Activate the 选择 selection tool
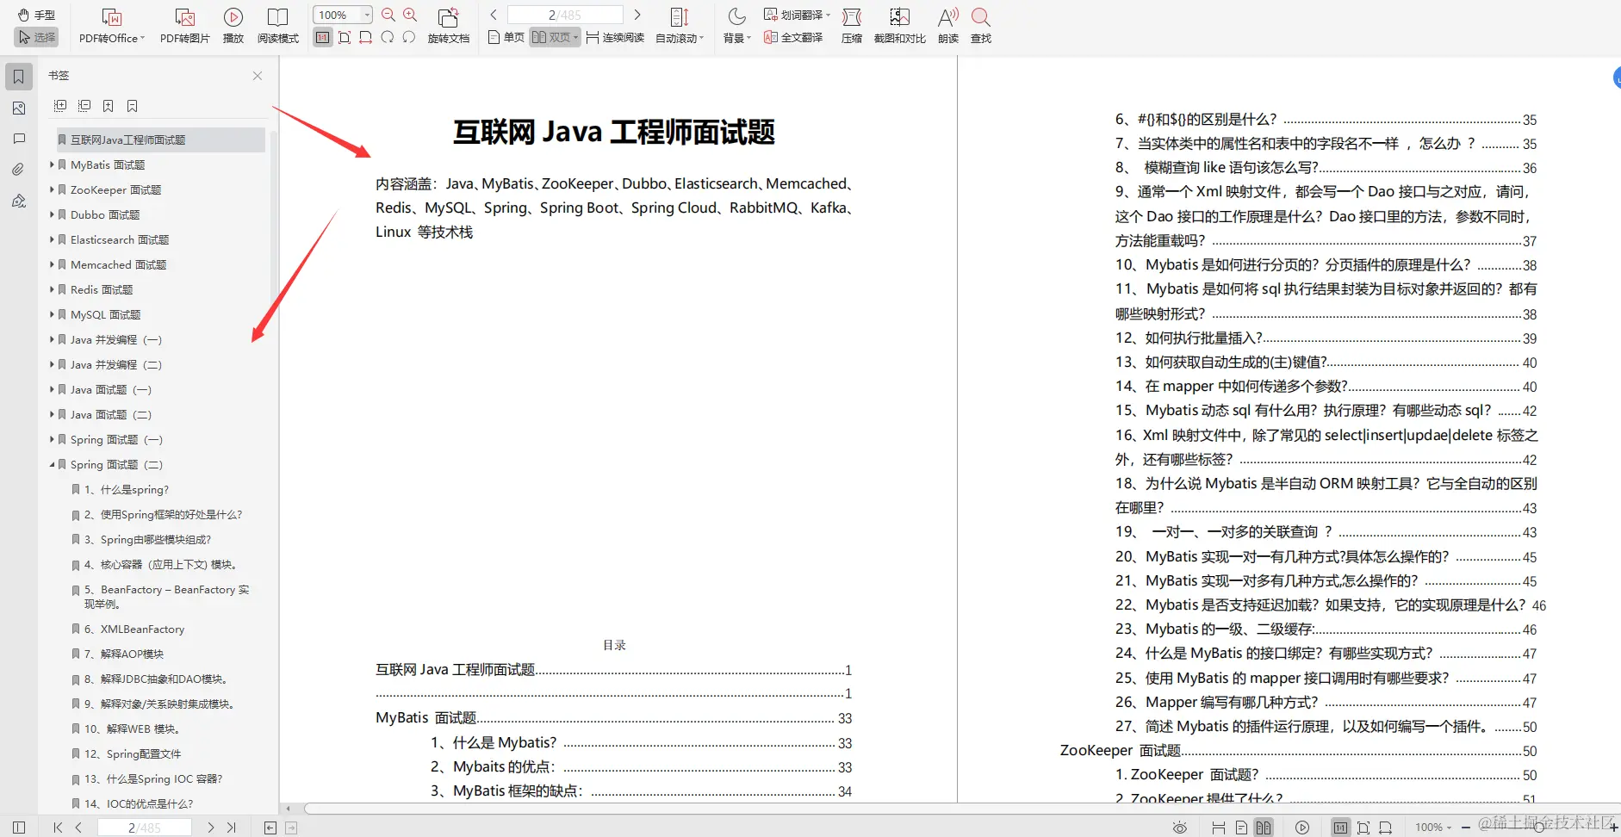1621x837 pixels. pyautogui.click(x=36, y=37)
